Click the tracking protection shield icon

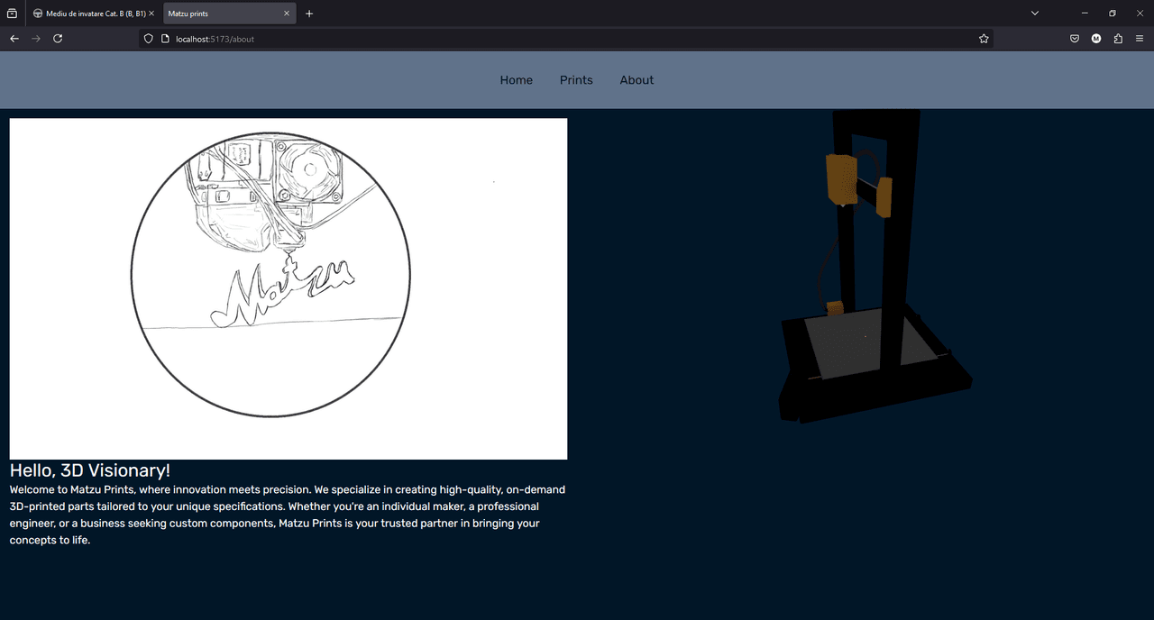[x=149, y=39]
